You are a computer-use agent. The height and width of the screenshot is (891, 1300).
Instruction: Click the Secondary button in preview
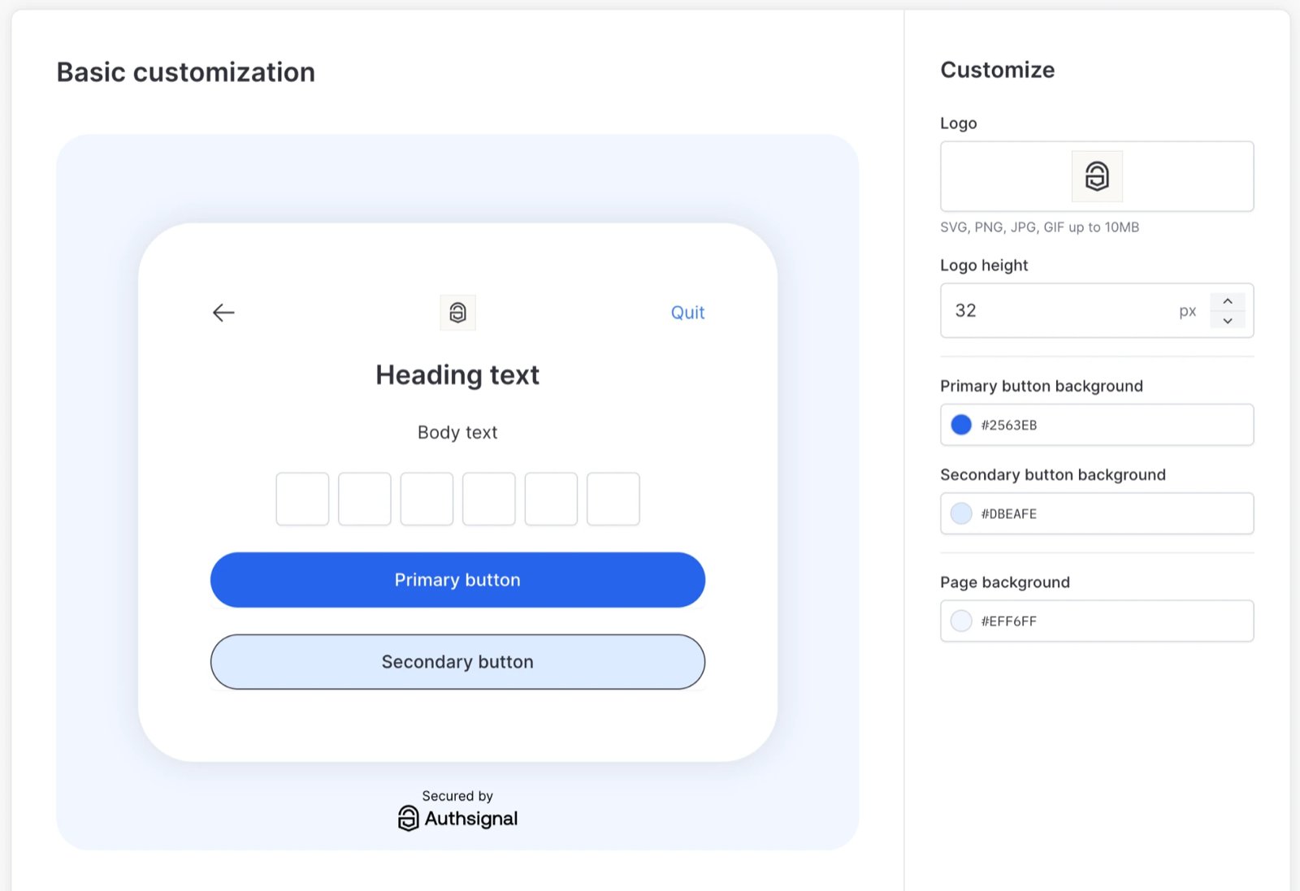pos(457,662)
